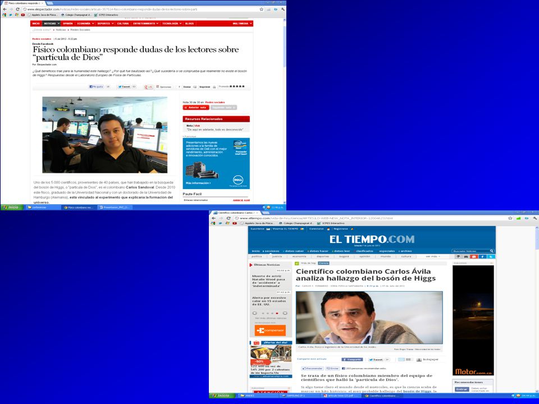The height and width of the screenshot is (404, 539).
Task: Click Facebook Compartir button on El Tiempo article
Action: point(352,359)
